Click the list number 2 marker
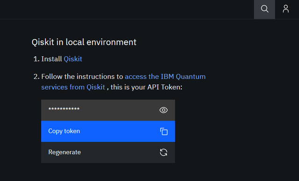 [x=36, y=77]
